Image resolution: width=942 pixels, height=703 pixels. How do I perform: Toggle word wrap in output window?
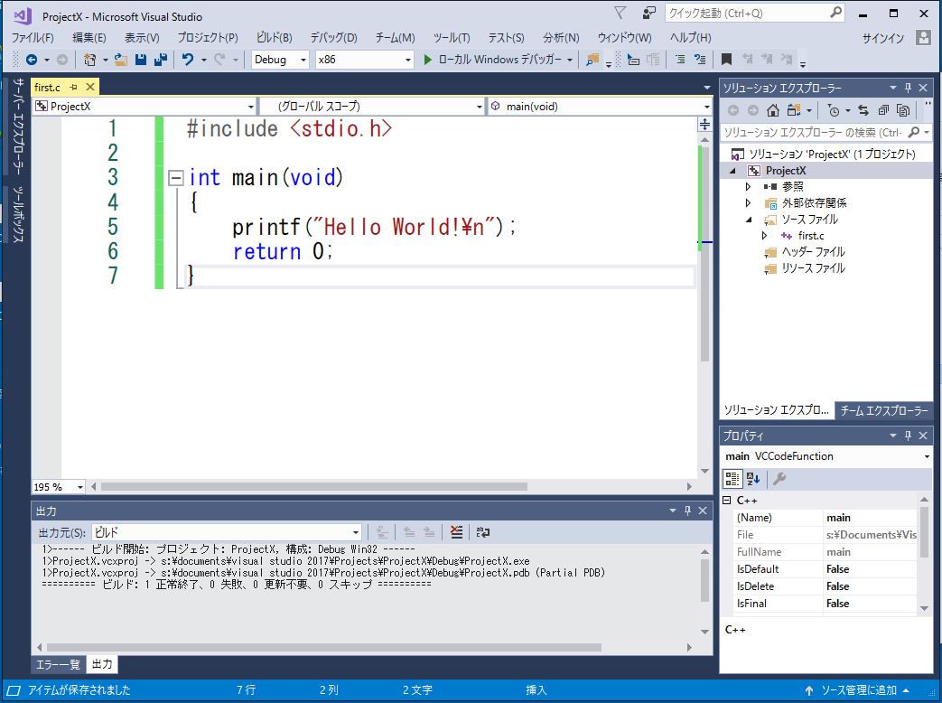coord(482,532)
